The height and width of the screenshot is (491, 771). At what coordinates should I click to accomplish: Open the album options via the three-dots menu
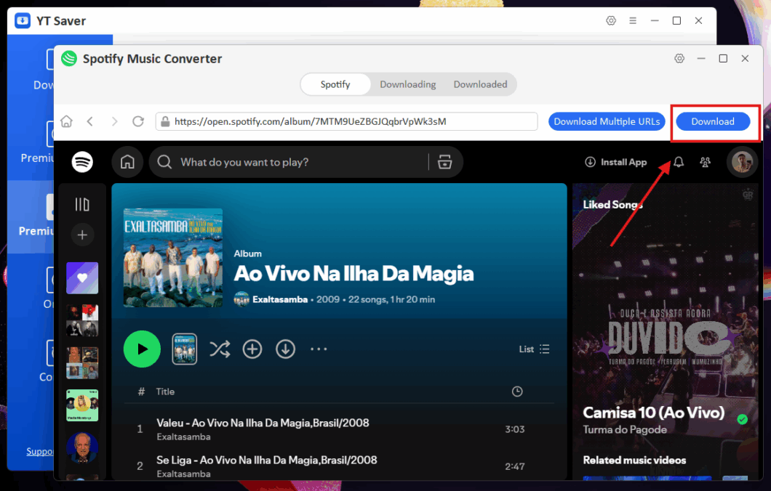(x=319, y=349)
